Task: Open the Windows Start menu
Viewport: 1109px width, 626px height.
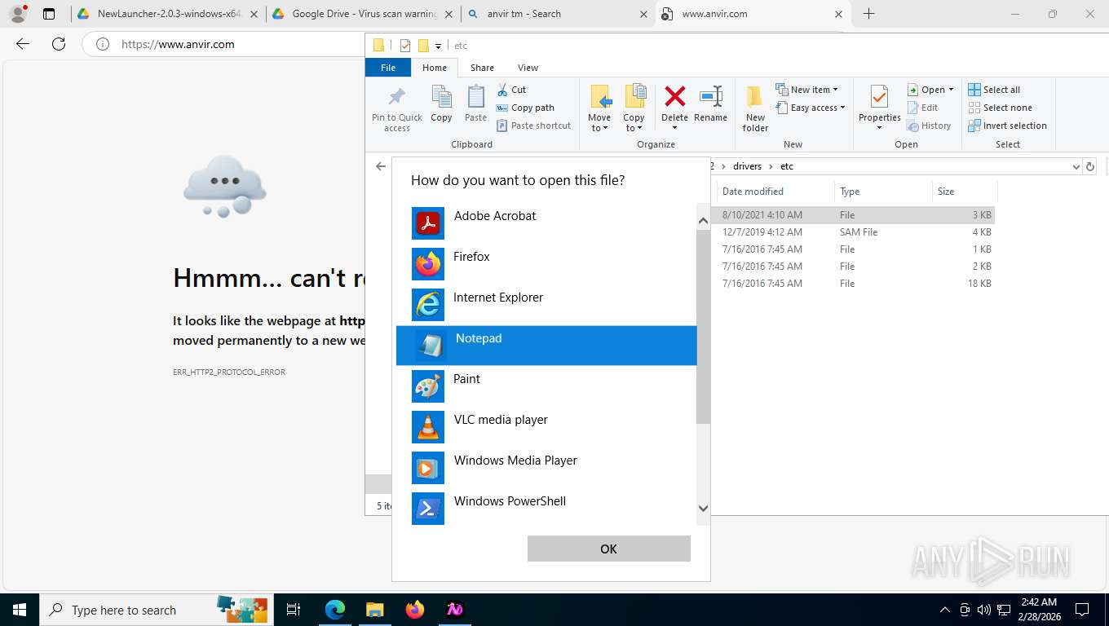Action: pos(20,610)
